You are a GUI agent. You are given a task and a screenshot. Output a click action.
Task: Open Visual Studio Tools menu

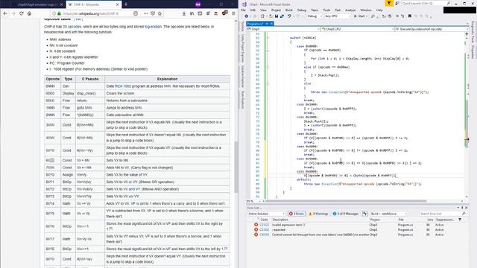coord(326,10)
